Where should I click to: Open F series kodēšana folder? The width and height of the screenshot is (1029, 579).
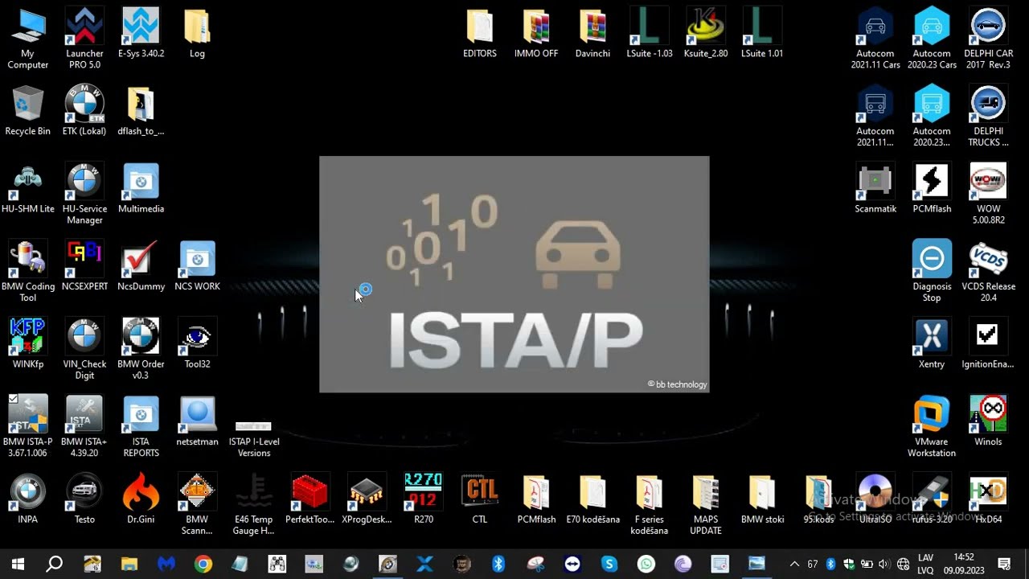649,504
